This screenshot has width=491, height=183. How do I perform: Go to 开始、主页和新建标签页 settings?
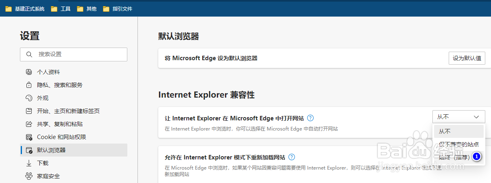(x=74, y=111)
